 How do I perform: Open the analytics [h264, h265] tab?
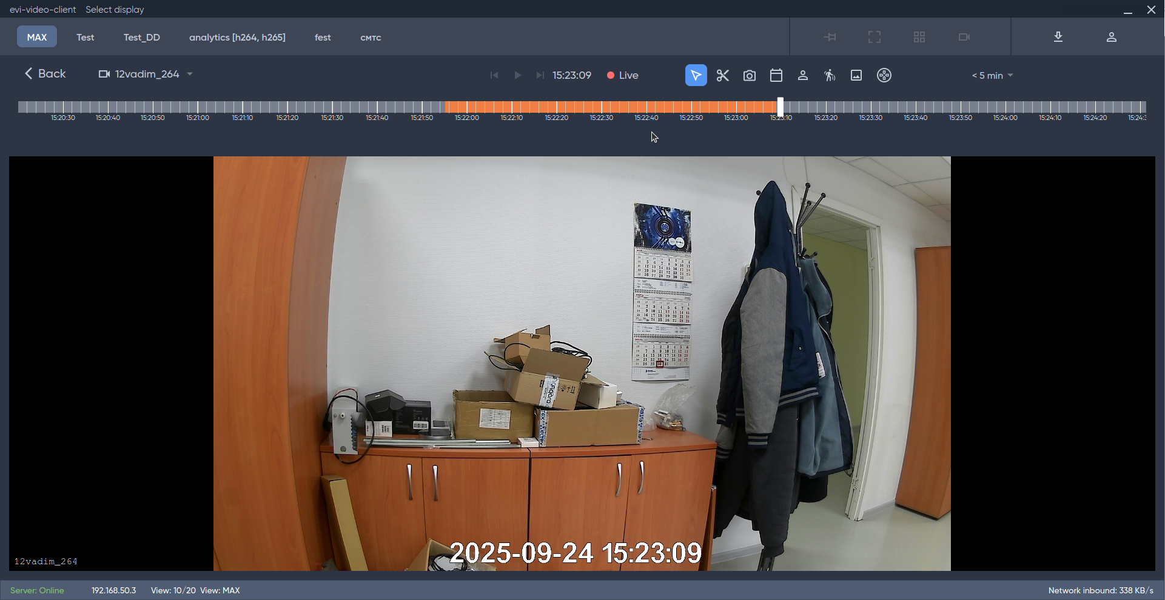point(237,38)
